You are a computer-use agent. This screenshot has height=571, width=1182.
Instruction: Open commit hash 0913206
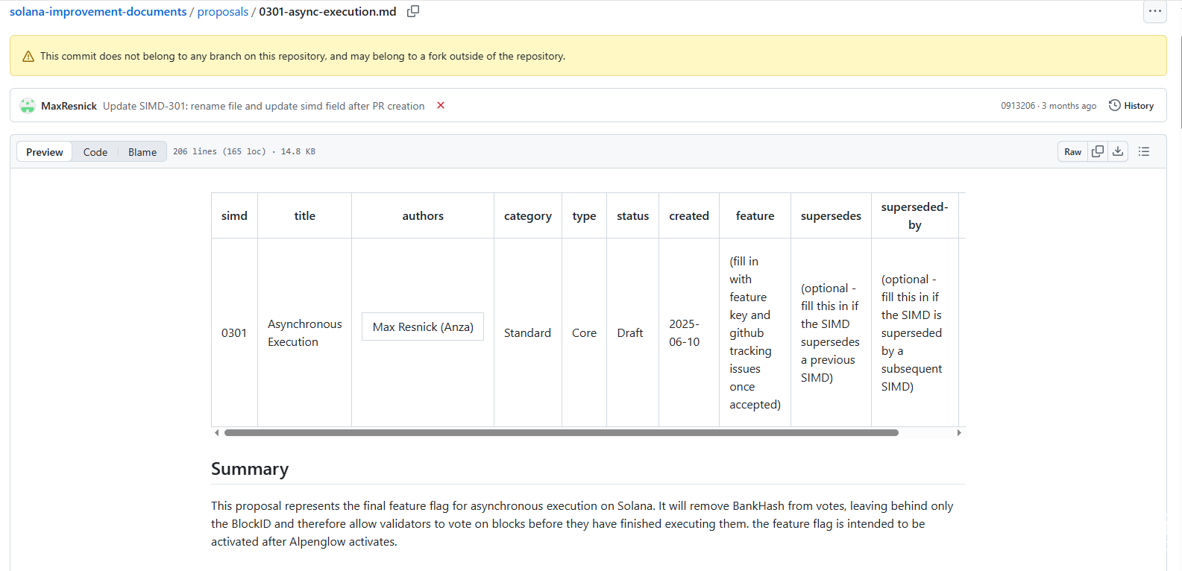pos(1018,106)
